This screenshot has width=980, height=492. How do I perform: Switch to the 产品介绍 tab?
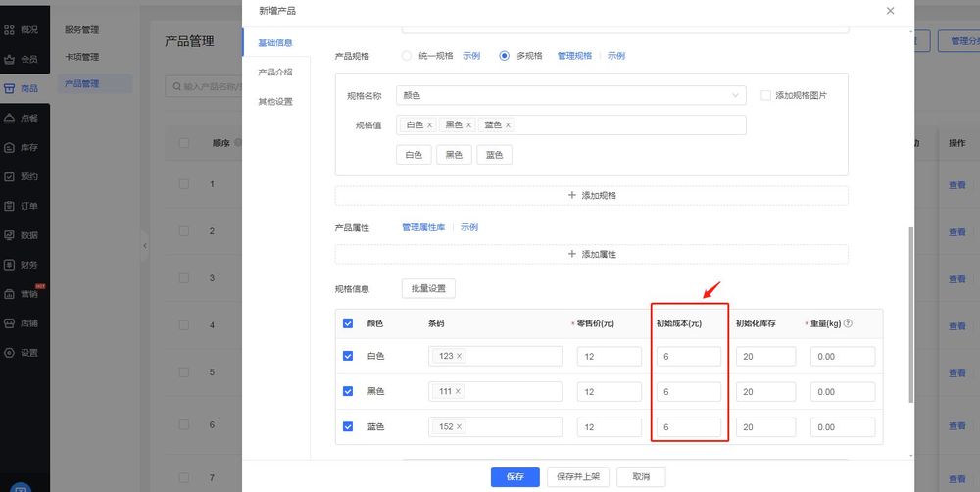click(274, 73)
